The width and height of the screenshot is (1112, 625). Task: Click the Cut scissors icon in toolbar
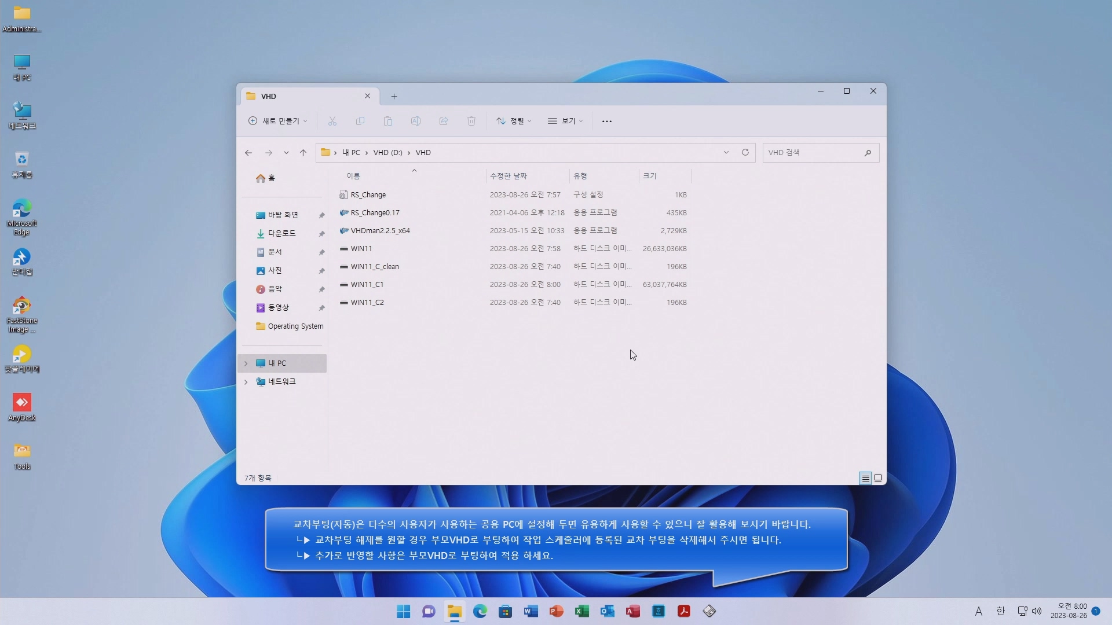[332, 121]
